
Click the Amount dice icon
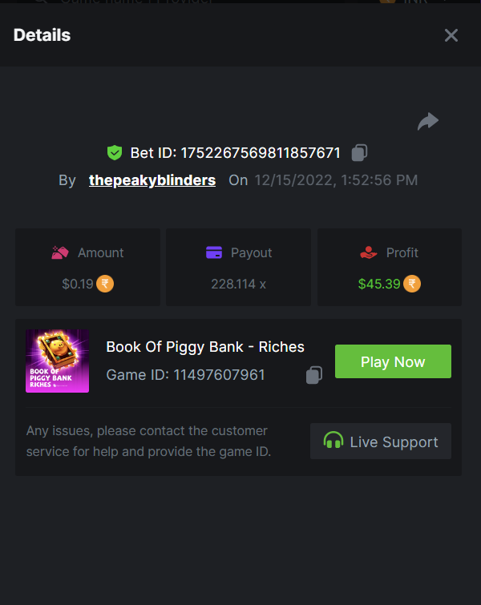tap(60, 252)
